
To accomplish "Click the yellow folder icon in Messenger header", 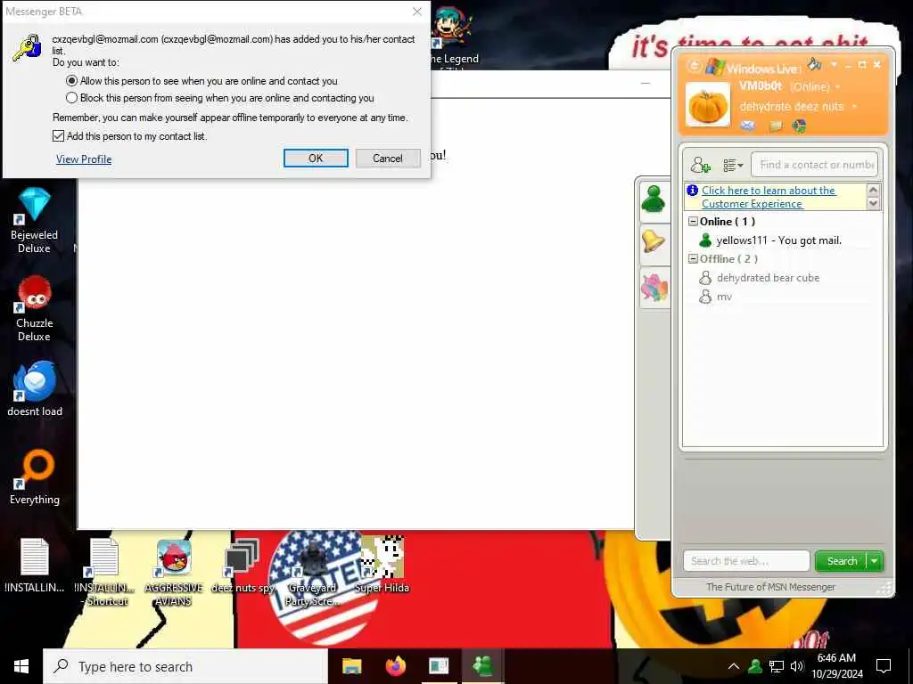I will click(776, 126).
